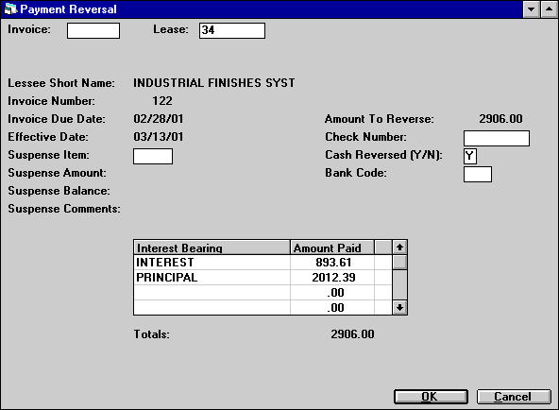Click the Amount Paid column header
Screen dimensions: 559x410
(332, 248)
